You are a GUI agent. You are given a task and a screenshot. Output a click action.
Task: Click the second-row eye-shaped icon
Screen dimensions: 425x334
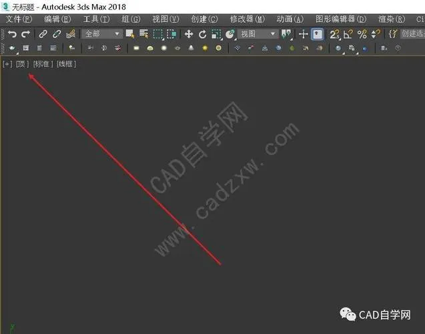pos(177,48)
